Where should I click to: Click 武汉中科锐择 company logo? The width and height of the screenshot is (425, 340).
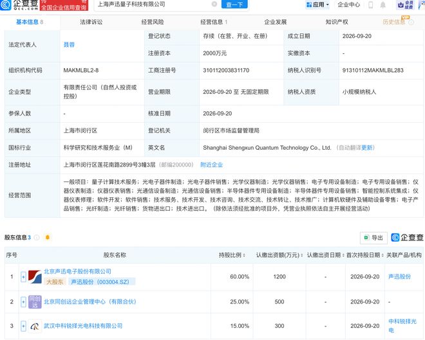tap(35, 327)
